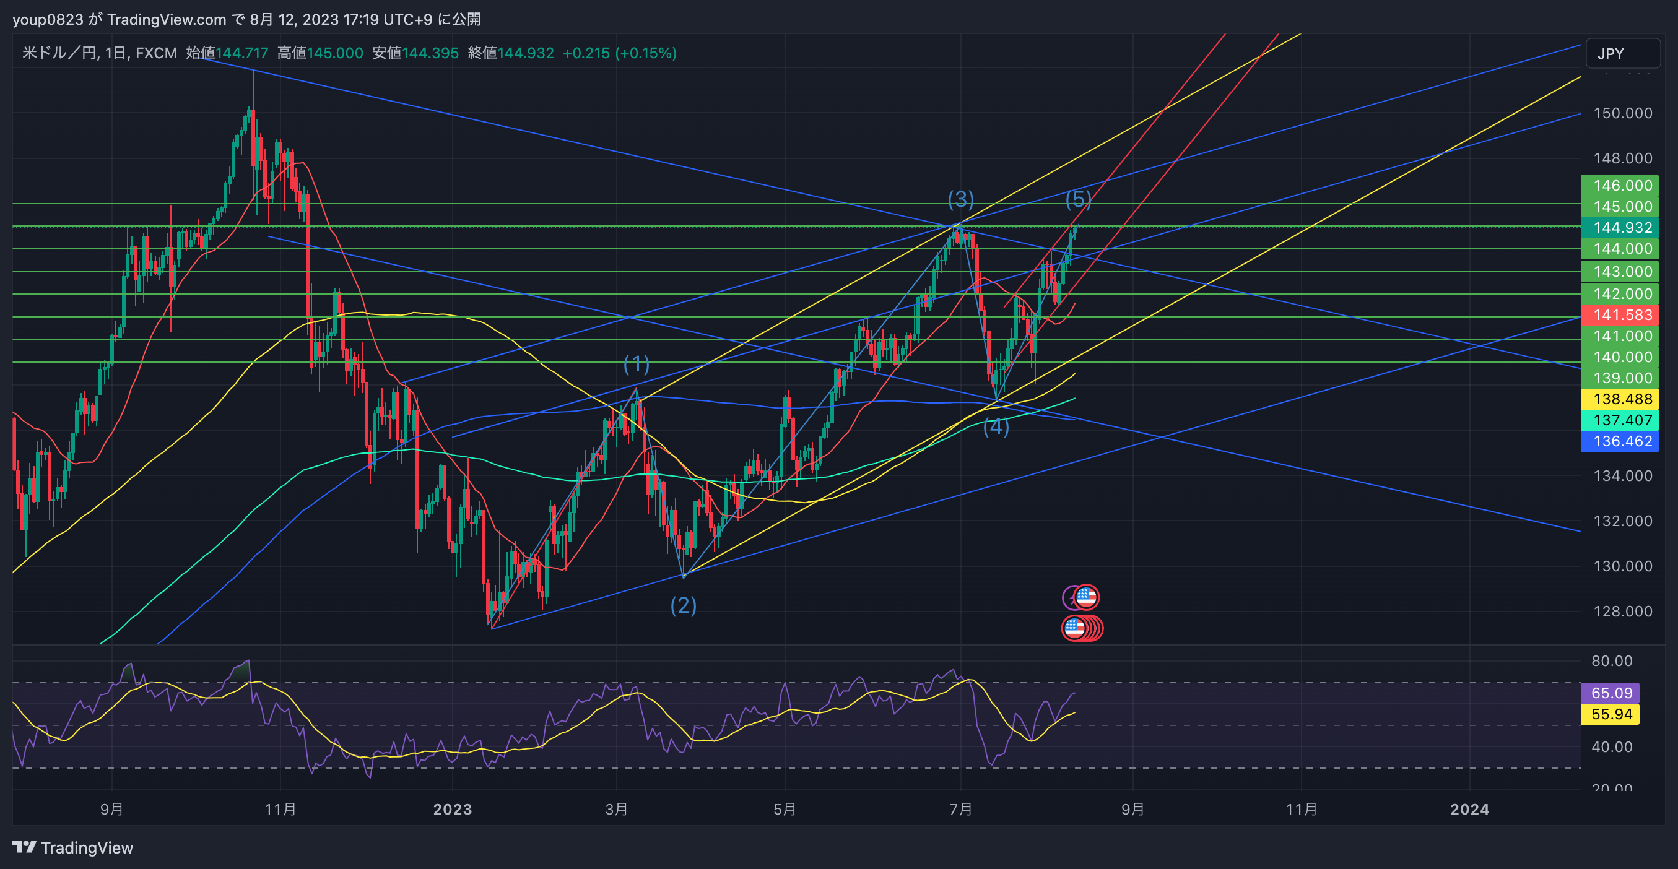
Task: Select the wave label (5)
Action: [1078, 199]
